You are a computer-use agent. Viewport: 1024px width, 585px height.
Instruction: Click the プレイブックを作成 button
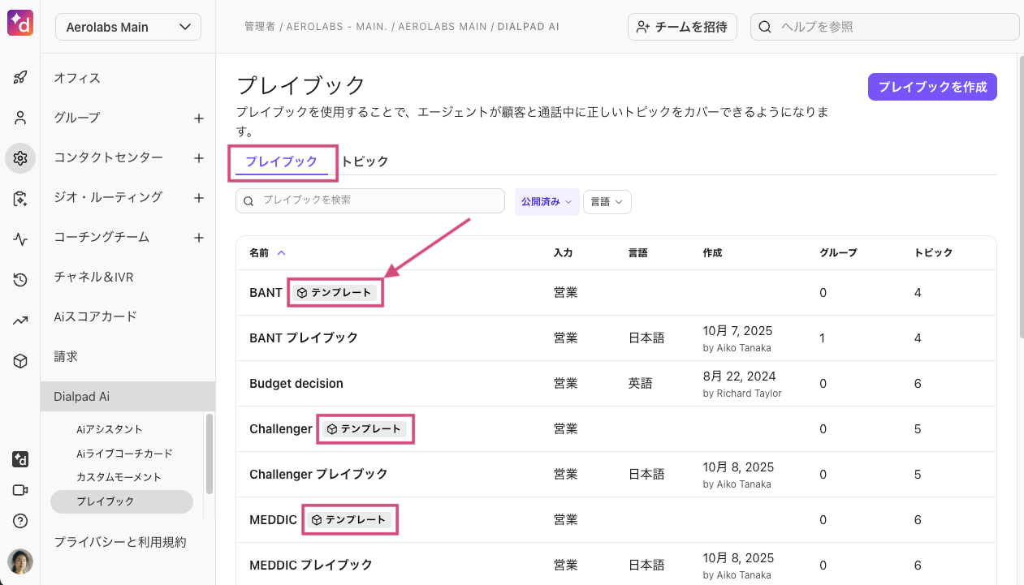tap(932, 87)
